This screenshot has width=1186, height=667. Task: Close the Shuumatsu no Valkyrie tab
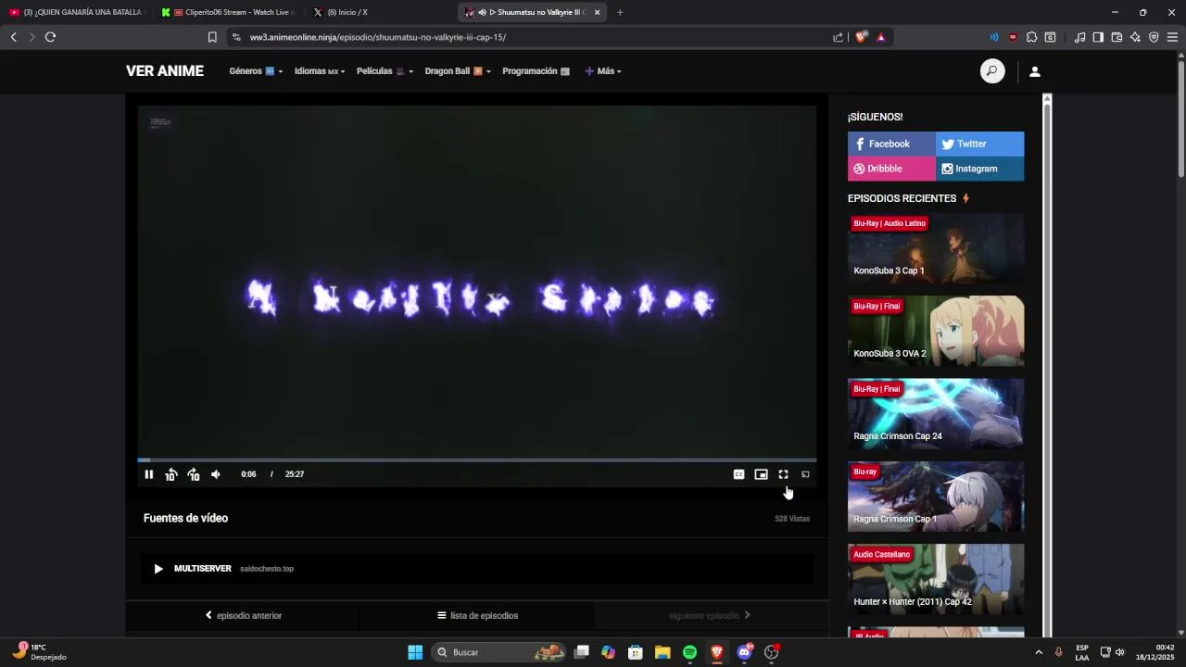(597, 12)
